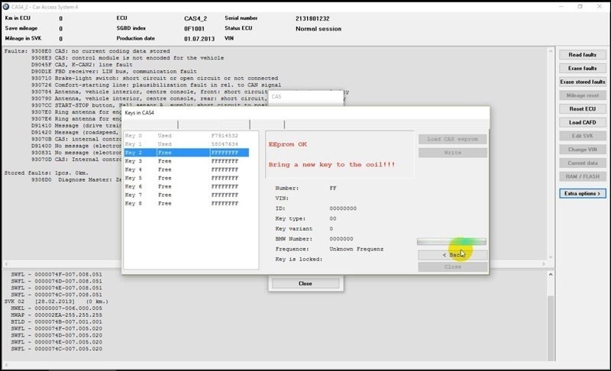Viewport: 611px width, 371px height.
Task: Click fault D9045F CAS, K-CAN2 line fault
Action: (x=82, y=65)
